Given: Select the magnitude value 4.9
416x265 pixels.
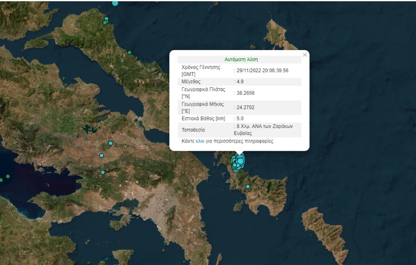Looking at the screenshot, I should (241, 81).
